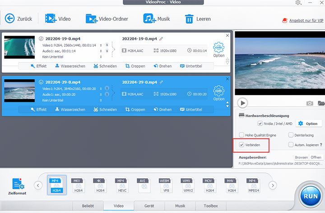
Task: Add a folder via Video-Ordner
Action: [x=107, y=19]
